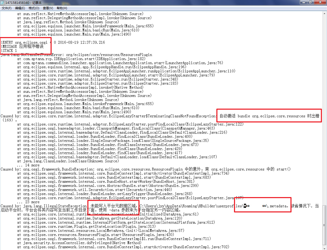Viewport: 327px width, 250px height.
Task: Click the "DefaultClassLoader.java:216" stack line
Action: (122, 132)
